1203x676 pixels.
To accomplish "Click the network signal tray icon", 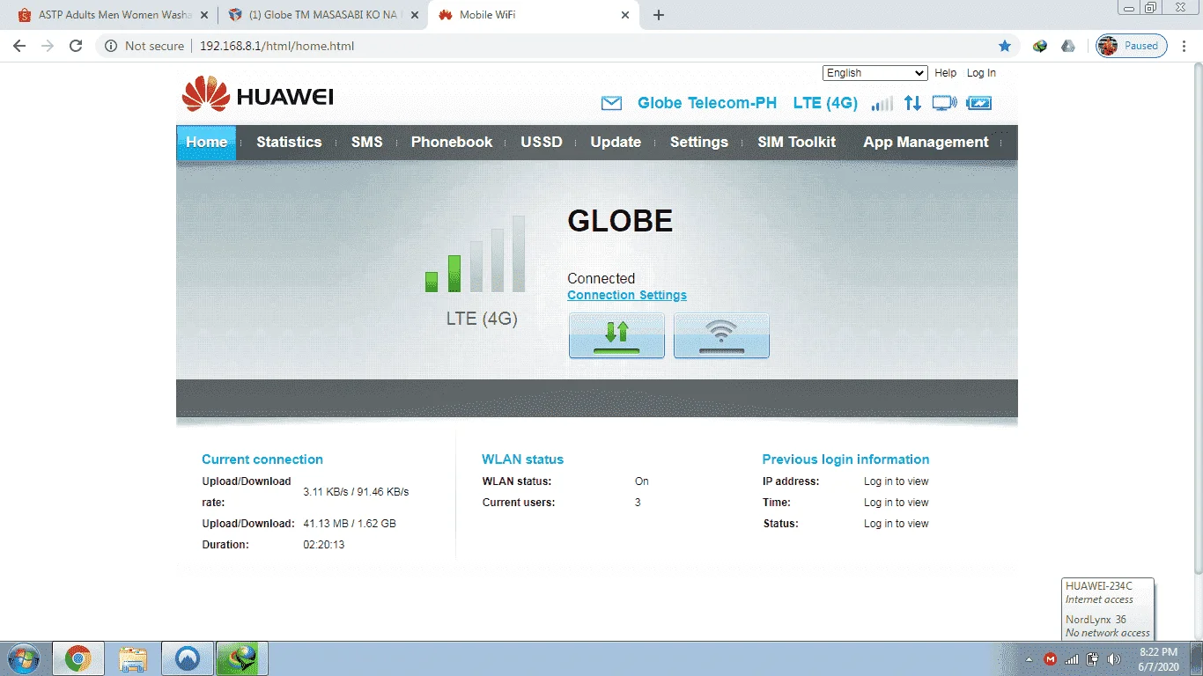I will [x=1072, y=659].
